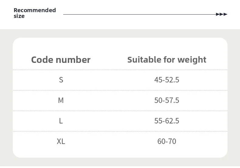Click the dotted divider below the header row
This screenshot has height=168, width=240.
[x=120, y=70]
